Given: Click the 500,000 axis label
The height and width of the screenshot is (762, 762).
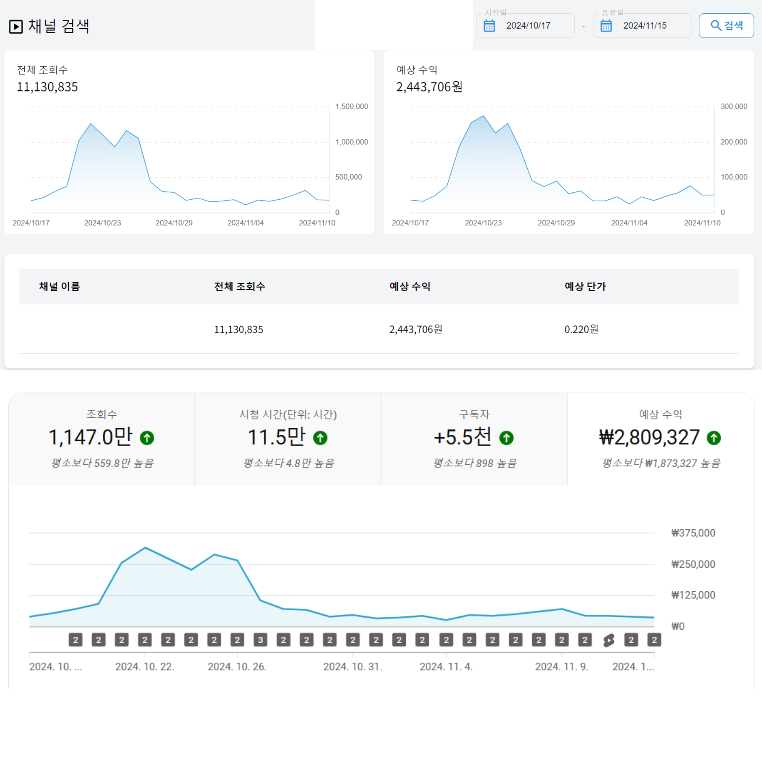Looking at the screenshot, I should tap(349, 177).
